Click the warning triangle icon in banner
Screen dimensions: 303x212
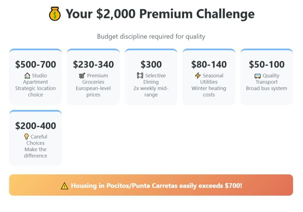tap(64, 186)
